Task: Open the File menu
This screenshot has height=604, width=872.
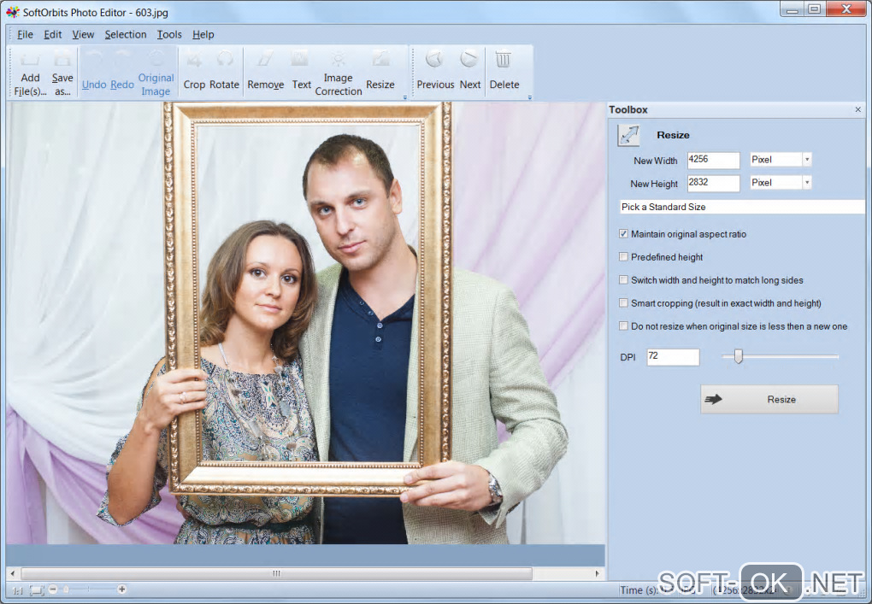Action: (25, 34)
